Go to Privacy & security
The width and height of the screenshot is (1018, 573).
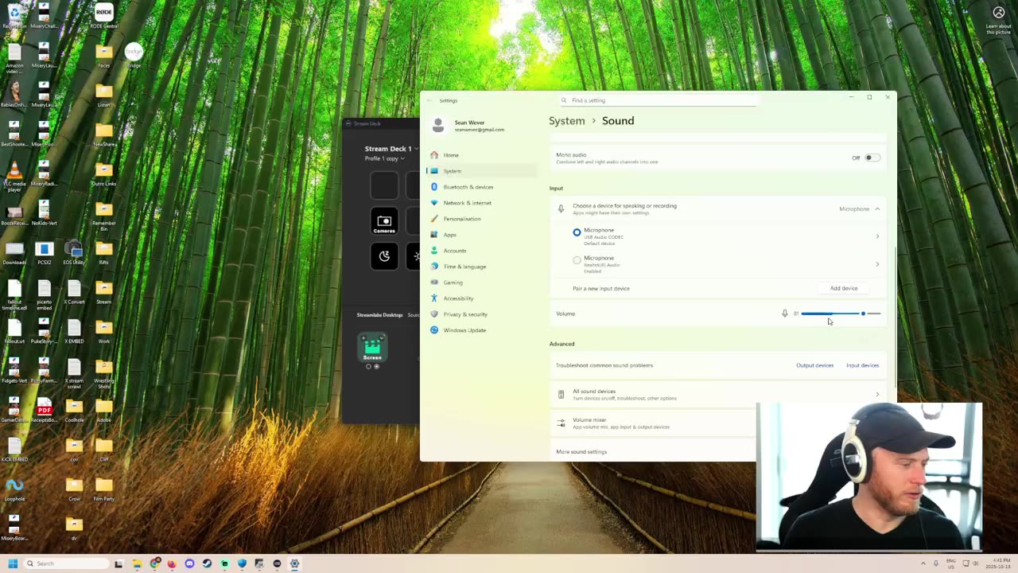pyautogui.click(x=482, y=314)
